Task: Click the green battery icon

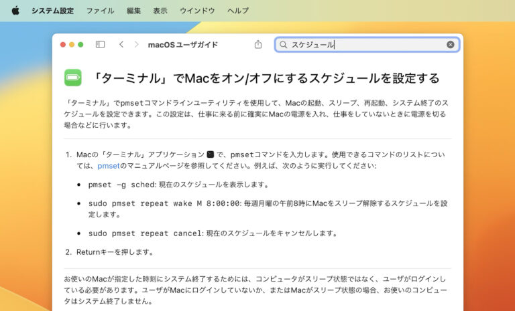Action: coord(73,78)
